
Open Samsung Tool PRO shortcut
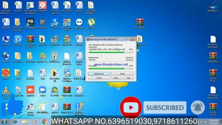pyautogui.click(x=67, y=25)
